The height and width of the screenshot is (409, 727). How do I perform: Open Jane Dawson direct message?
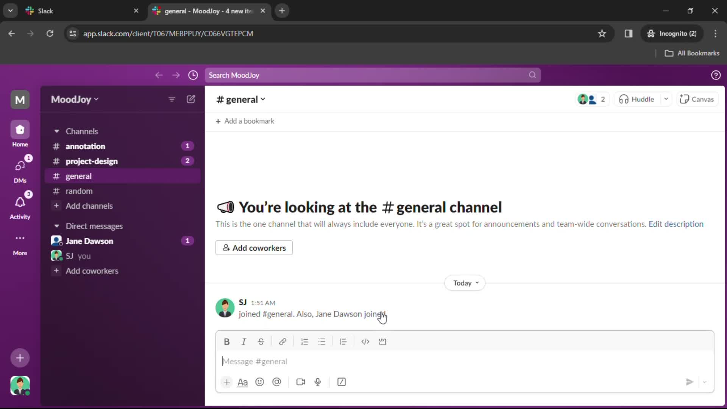pyautogui.click(x=123, y=241)
